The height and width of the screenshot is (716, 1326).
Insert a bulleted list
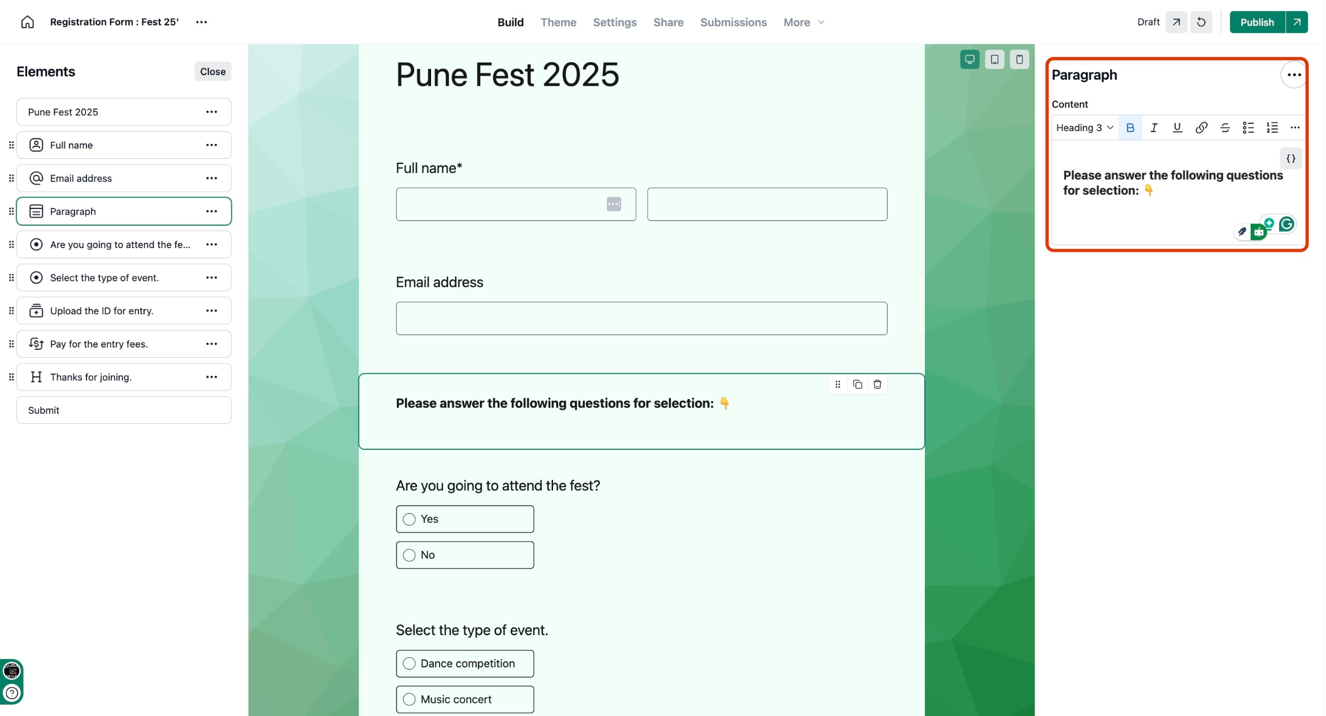(x=1248, y=128)
